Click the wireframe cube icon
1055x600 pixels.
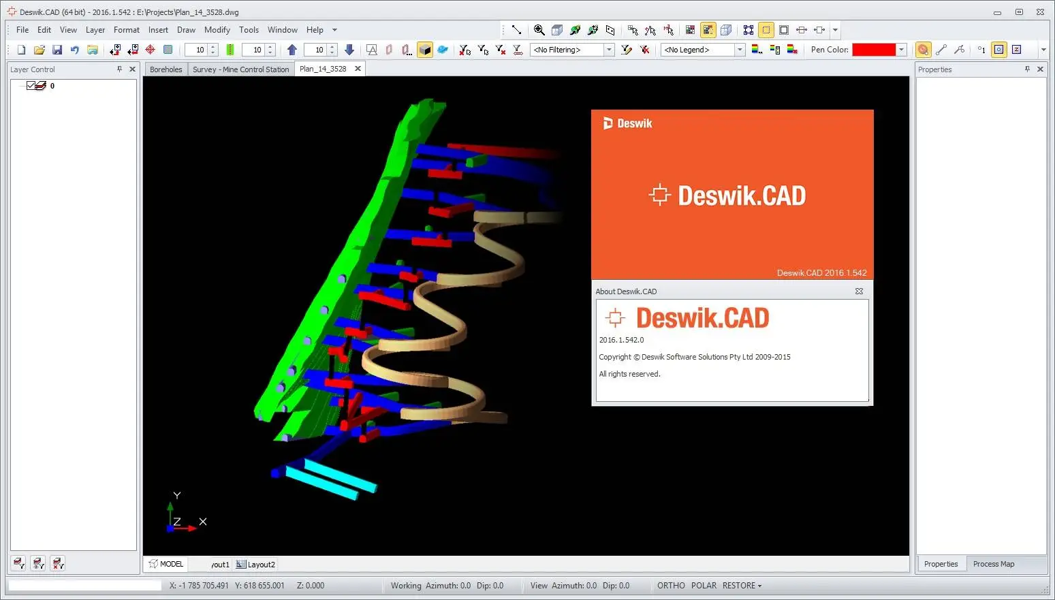click(726, 30)
